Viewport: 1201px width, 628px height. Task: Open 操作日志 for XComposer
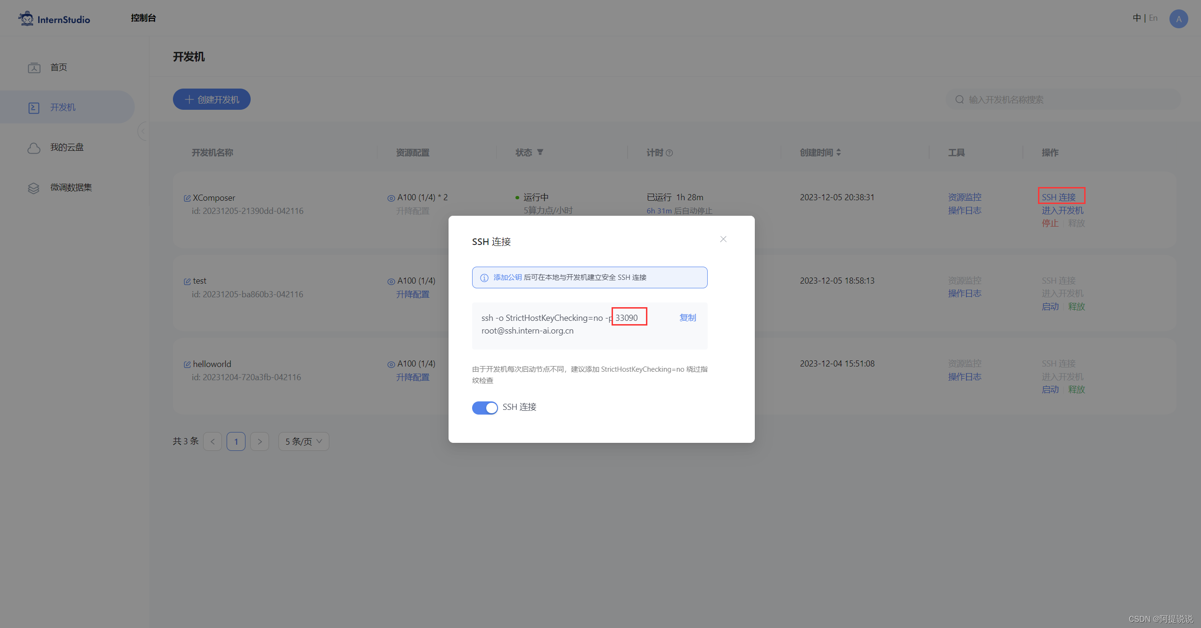pyautogui.click(x=964, y=210)
